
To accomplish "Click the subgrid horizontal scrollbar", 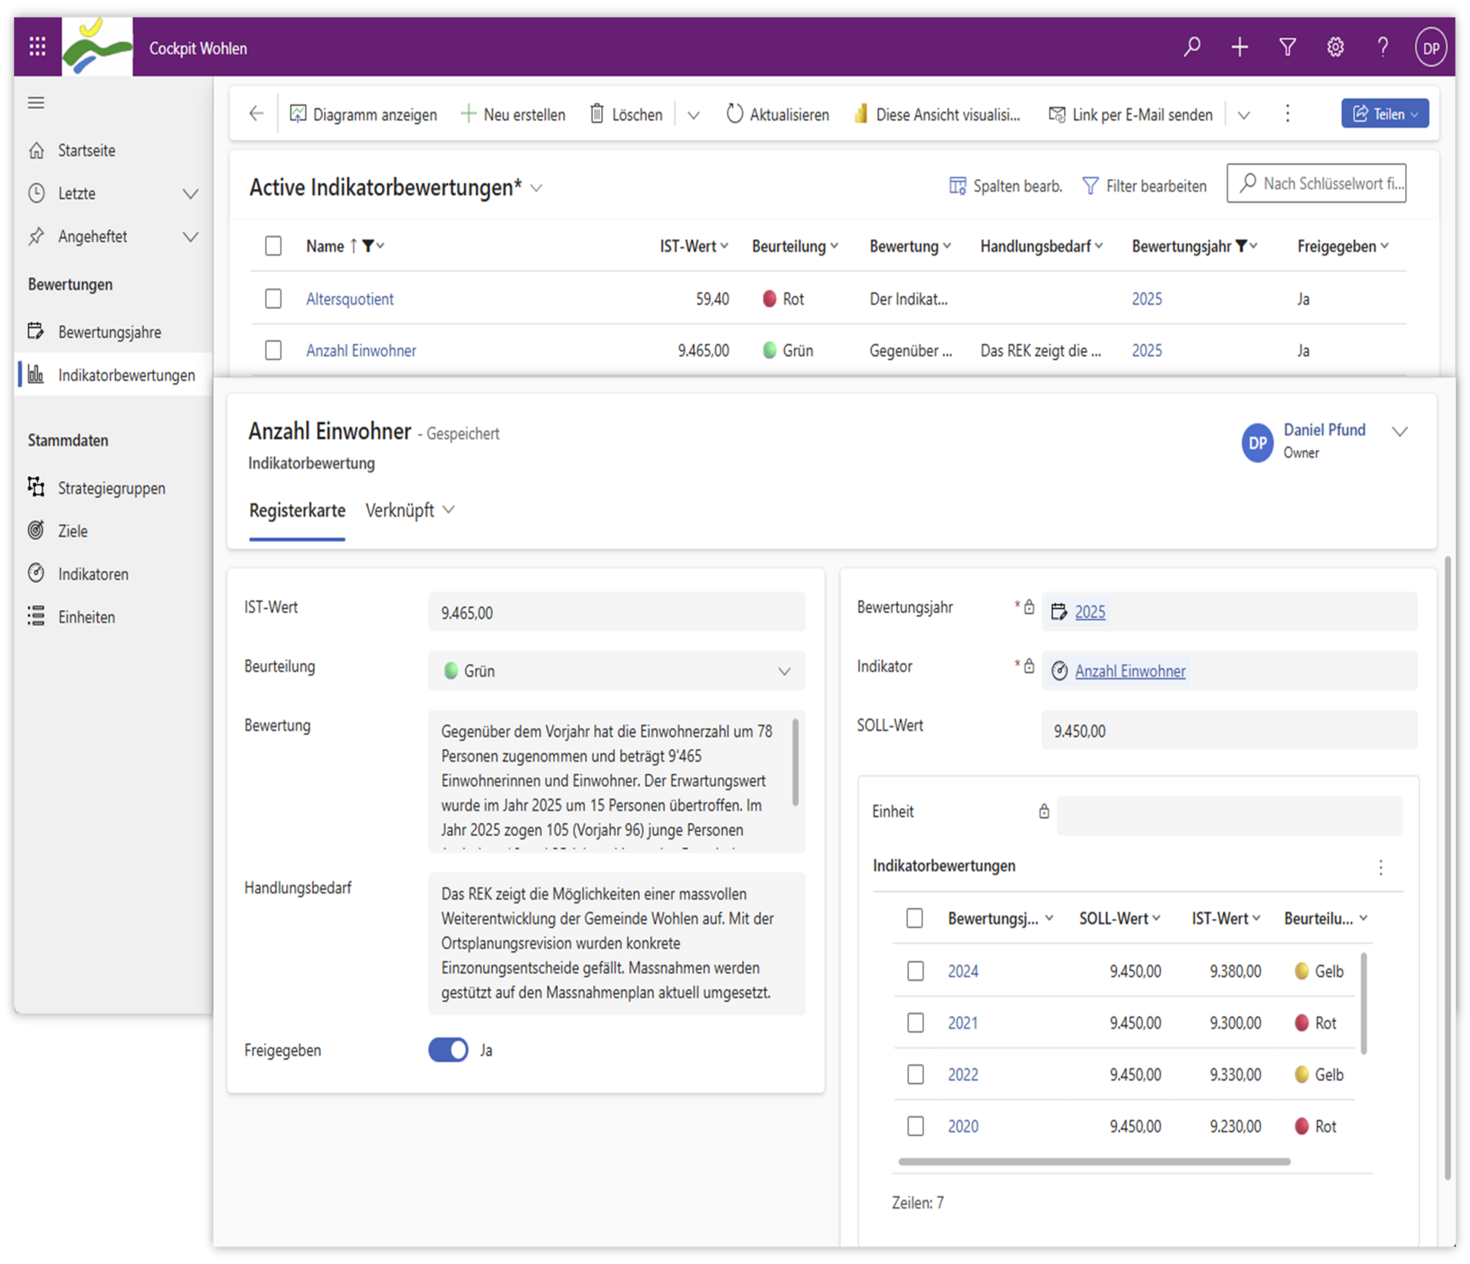I will 1093,1161.
